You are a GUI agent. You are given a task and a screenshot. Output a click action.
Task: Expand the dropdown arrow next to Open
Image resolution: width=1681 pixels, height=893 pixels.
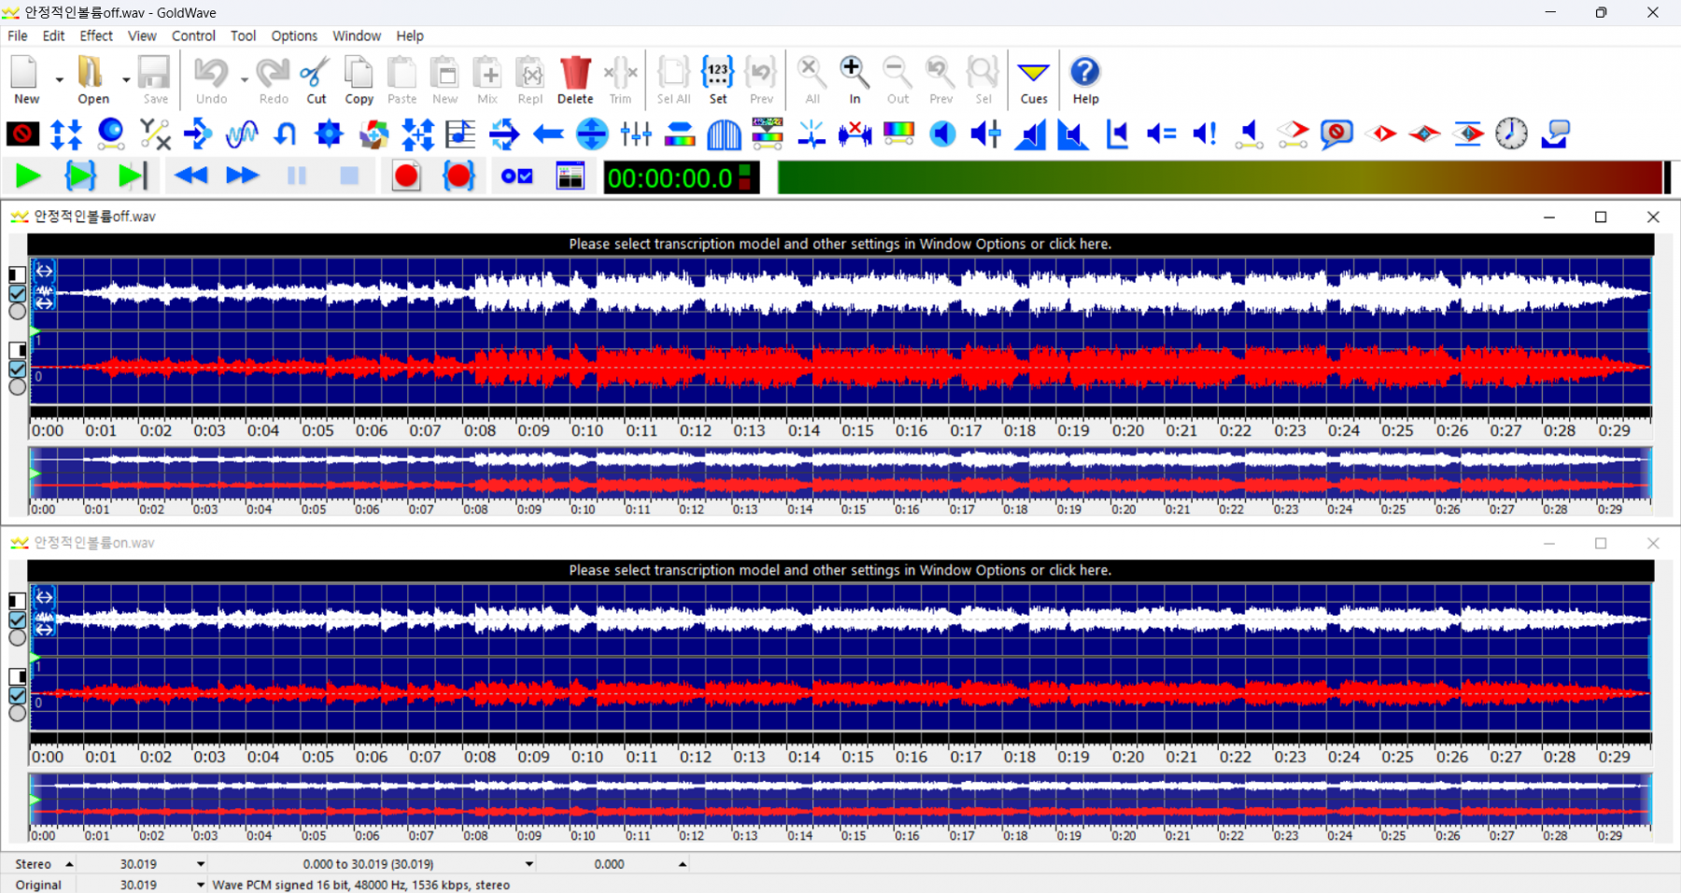[126, 80]
